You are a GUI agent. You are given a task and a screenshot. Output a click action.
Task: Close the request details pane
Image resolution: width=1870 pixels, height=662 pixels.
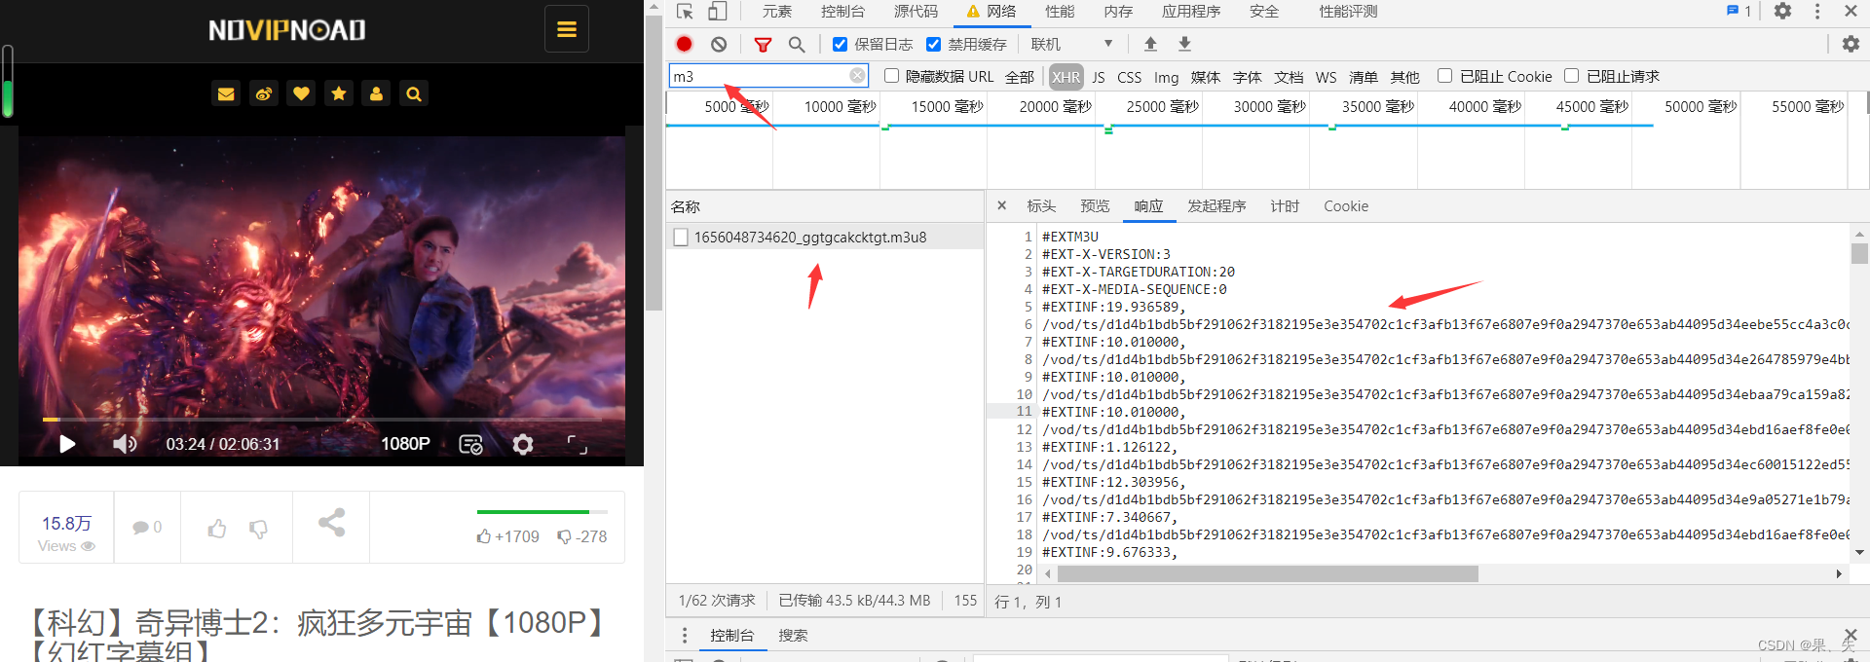click(x=1002, y=205)
